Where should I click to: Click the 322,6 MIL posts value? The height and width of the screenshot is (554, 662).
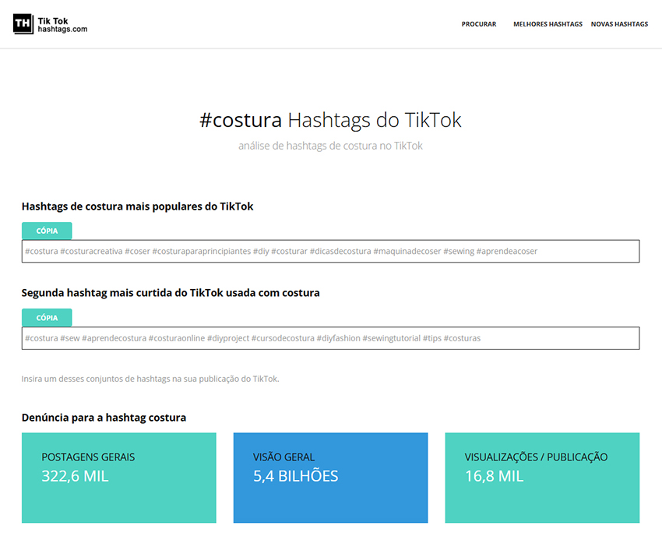(75, 476)
